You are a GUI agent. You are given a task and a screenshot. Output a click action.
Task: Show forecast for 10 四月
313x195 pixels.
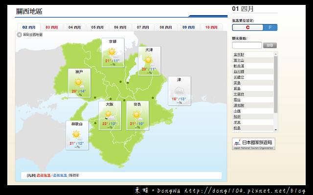pos(211,27)
